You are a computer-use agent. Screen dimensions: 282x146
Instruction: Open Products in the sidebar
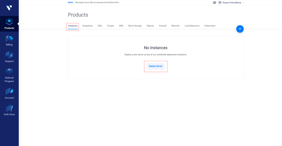[9, 24]
